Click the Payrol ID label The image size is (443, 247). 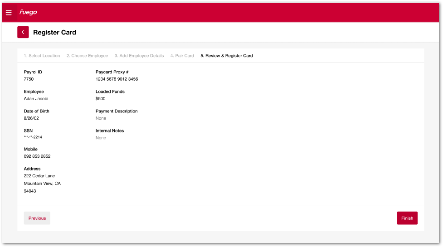(x=33, y=72)
